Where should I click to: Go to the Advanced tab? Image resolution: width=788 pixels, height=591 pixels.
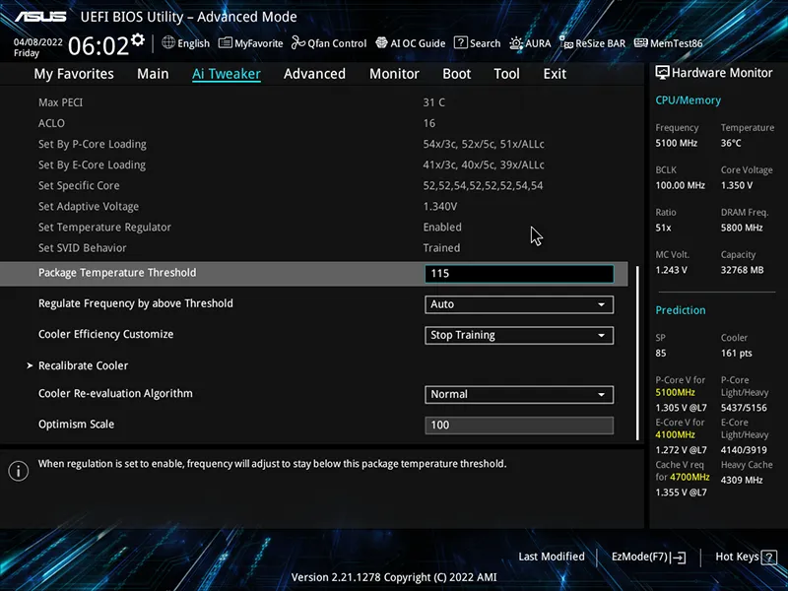click(314, 74)
